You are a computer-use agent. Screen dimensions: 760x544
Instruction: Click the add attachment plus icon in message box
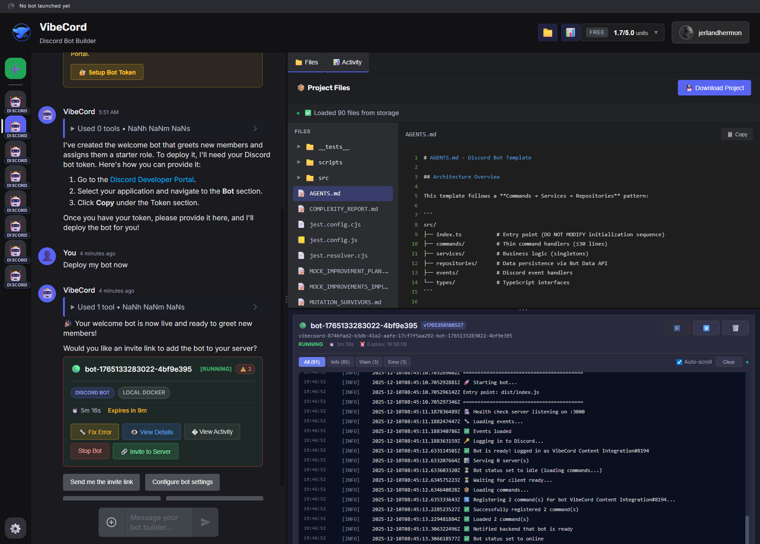(x=111, y=522)
